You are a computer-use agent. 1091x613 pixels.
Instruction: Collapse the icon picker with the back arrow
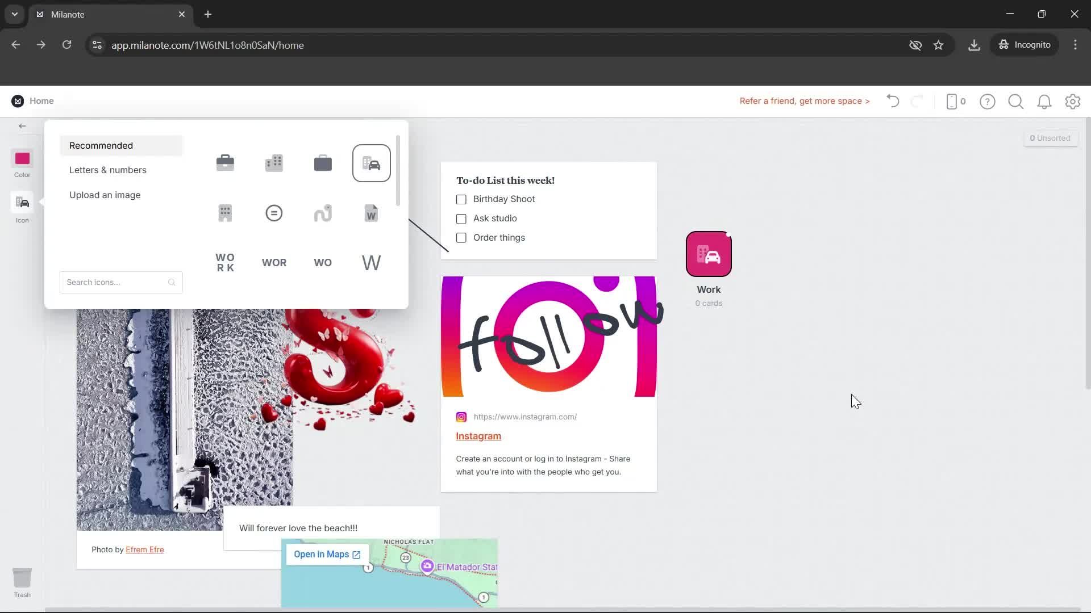pos(22,126)
